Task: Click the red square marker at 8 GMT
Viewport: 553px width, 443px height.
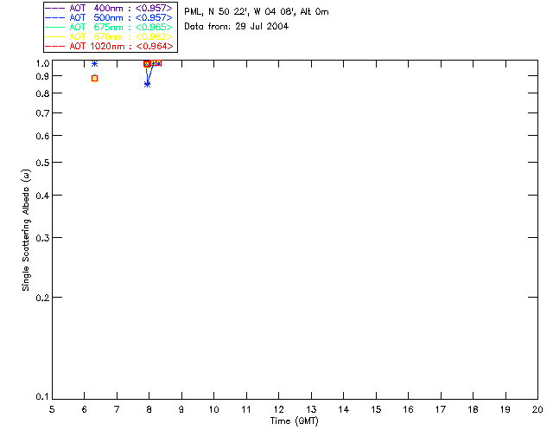Action: (x=148, y=63)
